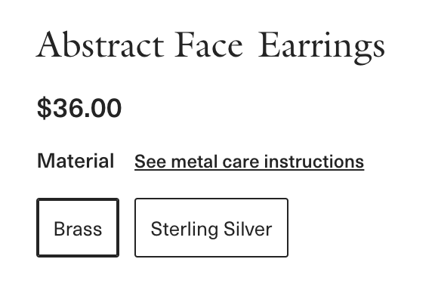435x293 pixels.
Task: Pick the silver material box
Action: pos(211,227)
